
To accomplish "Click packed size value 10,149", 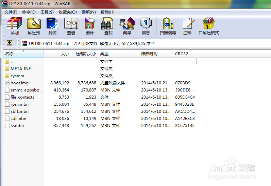I will (90, 119).
